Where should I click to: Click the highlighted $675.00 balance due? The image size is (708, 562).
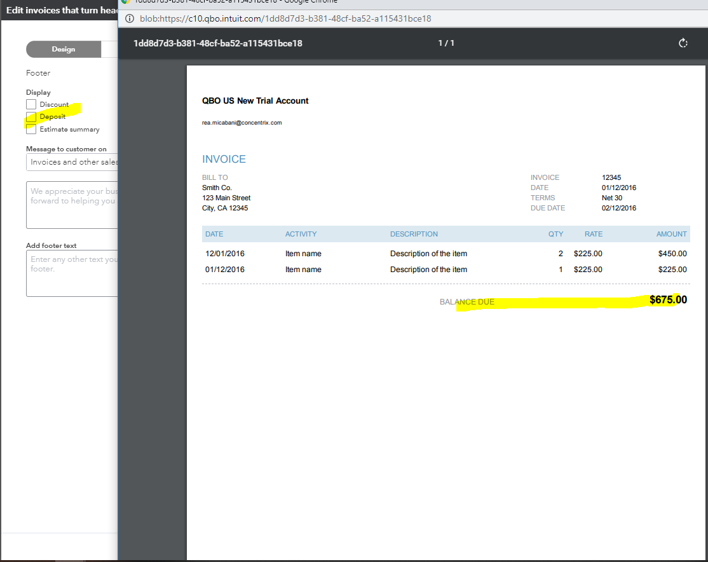667,299
